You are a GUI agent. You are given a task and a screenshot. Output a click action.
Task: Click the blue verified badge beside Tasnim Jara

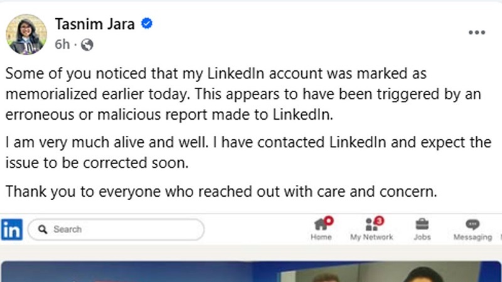tap(147, 24)
